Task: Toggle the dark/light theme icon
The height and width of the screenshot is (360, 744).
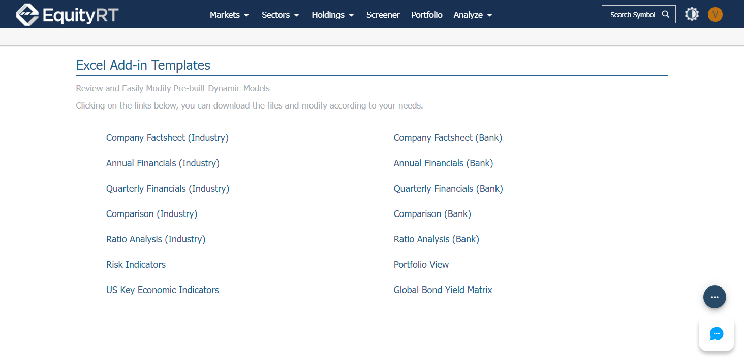Action: 692,14
